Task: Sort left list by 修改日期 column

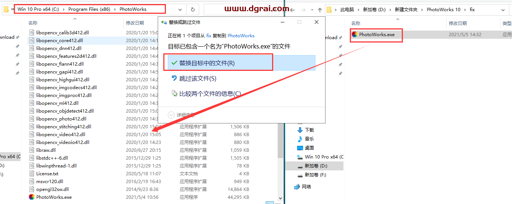Action: click(135, 23)
